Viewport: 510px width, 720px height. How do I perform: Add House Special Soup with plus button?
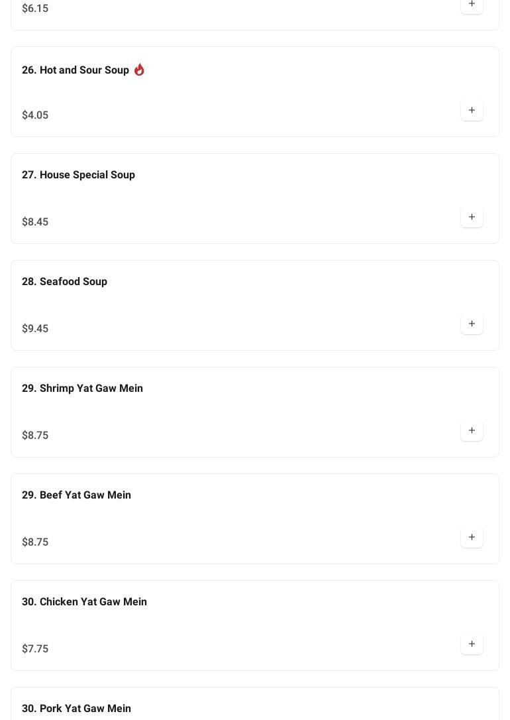click(x=472, y=217)
